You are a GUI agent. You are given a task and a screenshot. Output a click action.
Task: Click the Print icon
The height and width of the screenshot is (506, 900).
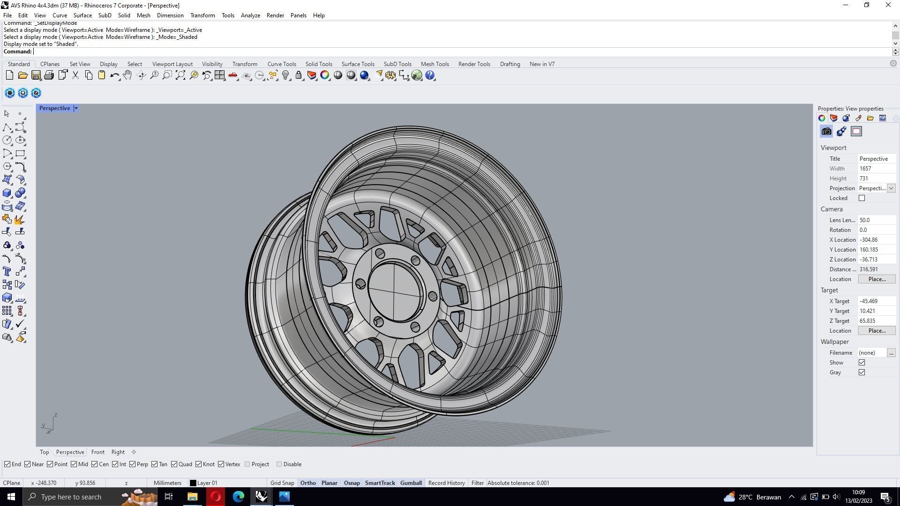coord(49,75)
